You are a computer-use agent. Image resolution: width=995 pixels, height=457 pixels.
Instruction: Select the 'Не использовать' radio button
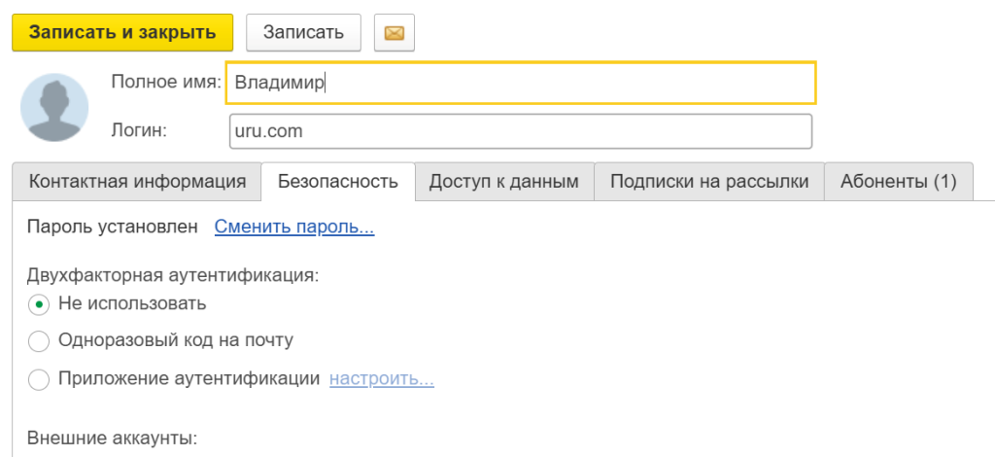pyautogui.click(x=39, y=304)
